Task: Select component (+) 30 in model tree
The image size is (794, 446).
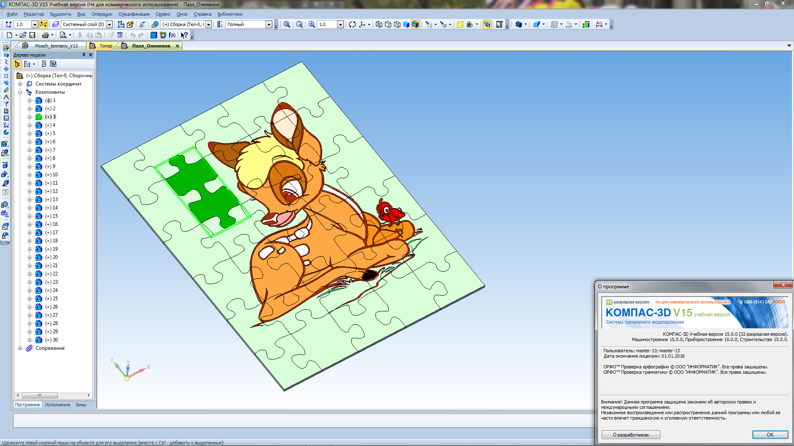Action: pos(51,340)
